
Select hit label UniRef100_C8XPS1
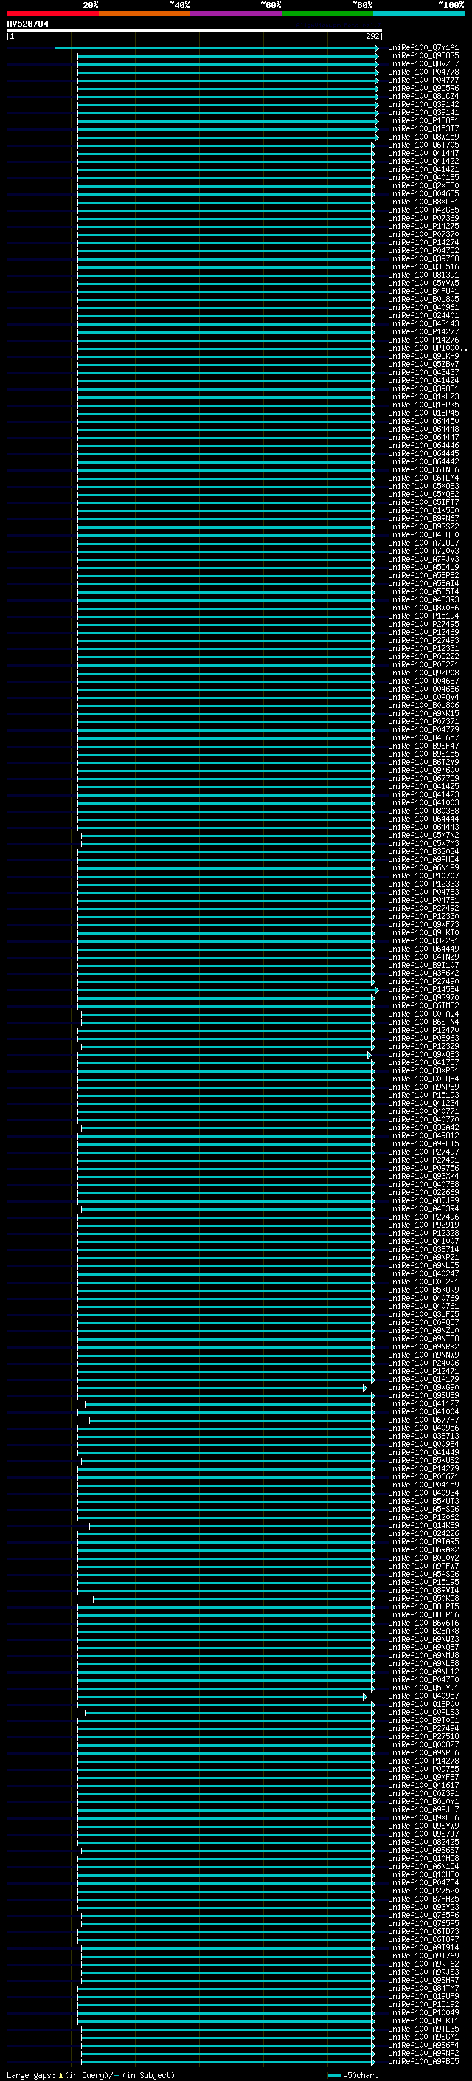click(x=423, y=1070)
